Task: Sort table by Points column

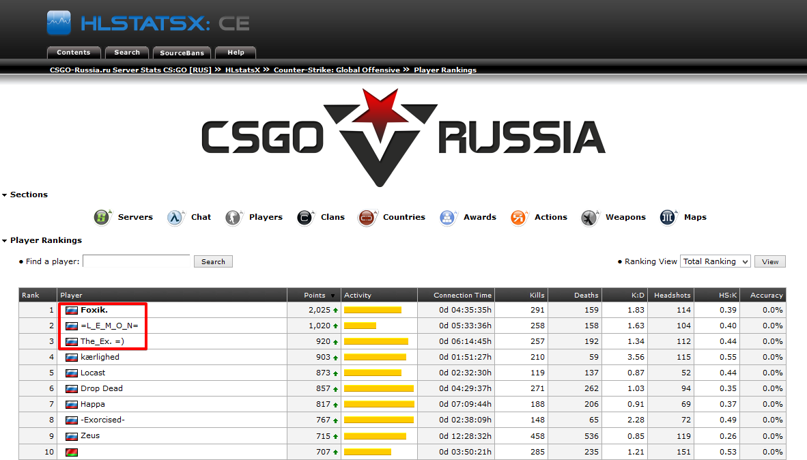Action: pyautogui.click(x=315, y=296)
